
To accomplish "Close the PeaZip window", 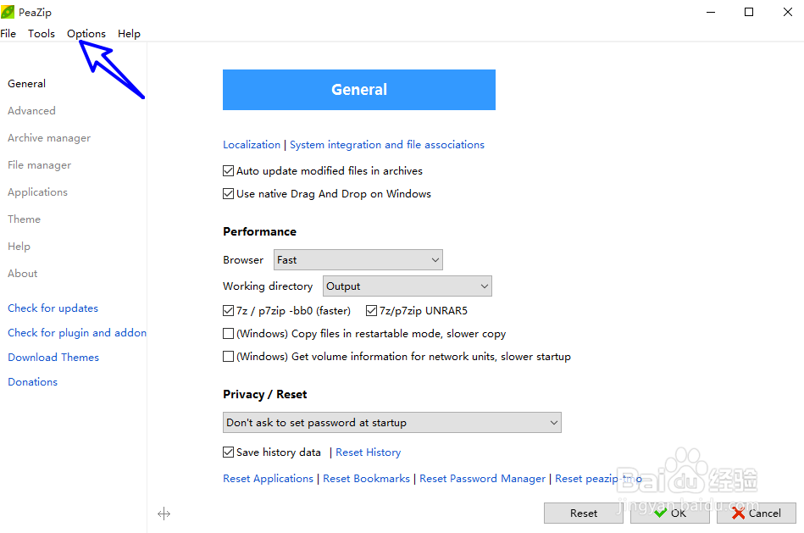I will coord(788,12).
